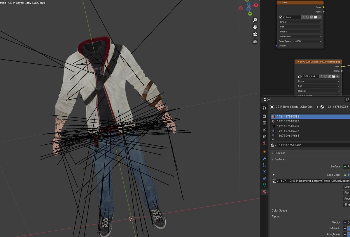
Task: Open Repeat extension dropdown on body node
Action: point(300,32)
